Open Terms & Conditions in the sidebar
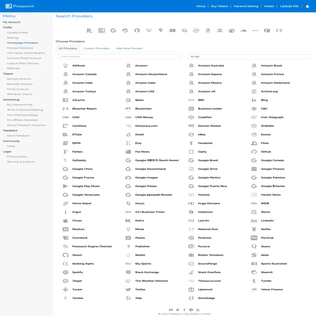Screen dimensions: 316x316 click(21, 162)
